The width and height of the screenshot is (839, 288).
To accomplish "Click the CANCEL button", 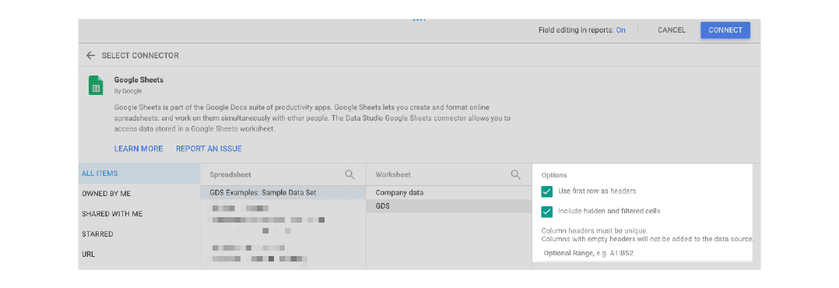I will 671,30.
